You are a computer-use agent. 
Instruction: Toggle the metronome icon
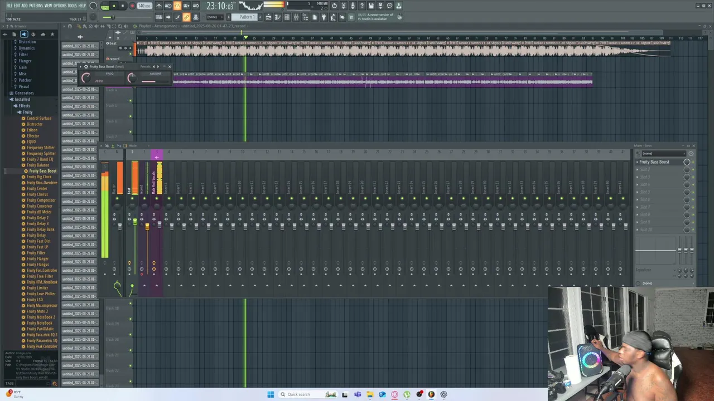[159, 6]
